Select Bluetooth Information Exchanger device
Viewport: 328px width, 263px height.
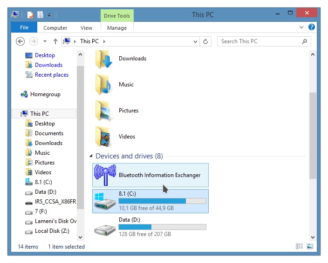point(150,175)
